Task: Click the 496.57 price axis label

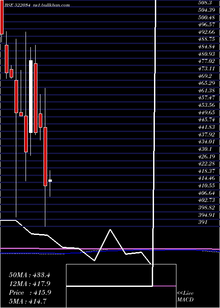Action: tap(206, 25)
